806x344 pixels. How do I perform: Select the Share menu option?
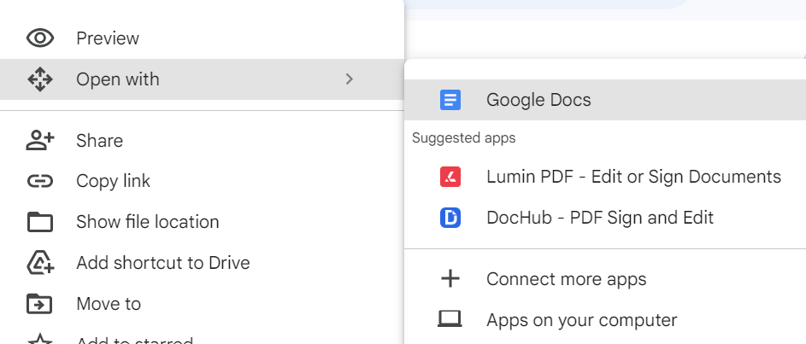tap(202, 140)
